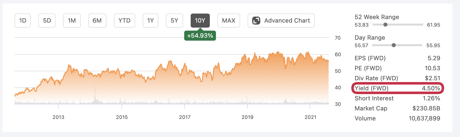Click the Advanced Chart expand icon

(x=256, y=21)
